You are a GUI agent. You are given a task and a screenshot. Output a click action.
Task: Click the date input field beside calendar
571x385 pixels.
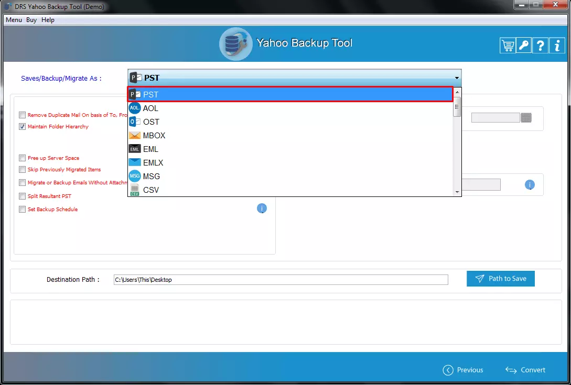click(495, 117)
